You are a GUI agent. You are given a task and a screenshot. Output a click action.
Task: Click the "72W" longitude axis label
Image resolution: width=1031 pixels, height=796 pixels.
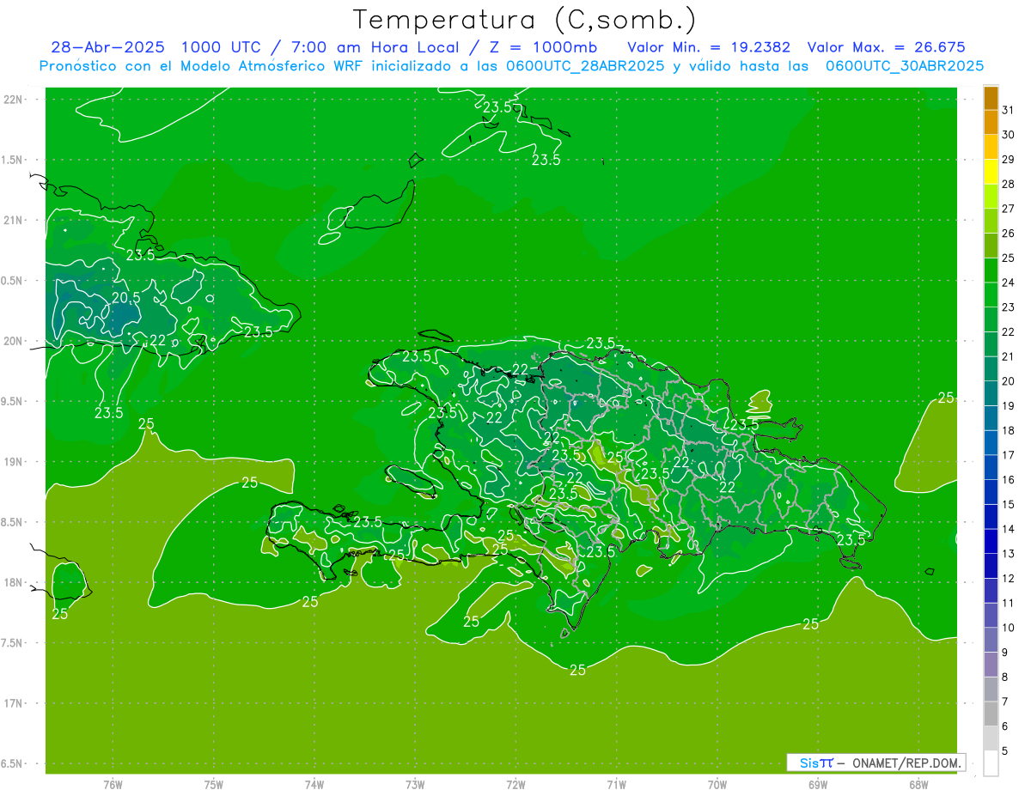pyautogui.click(x=515, y=784)
